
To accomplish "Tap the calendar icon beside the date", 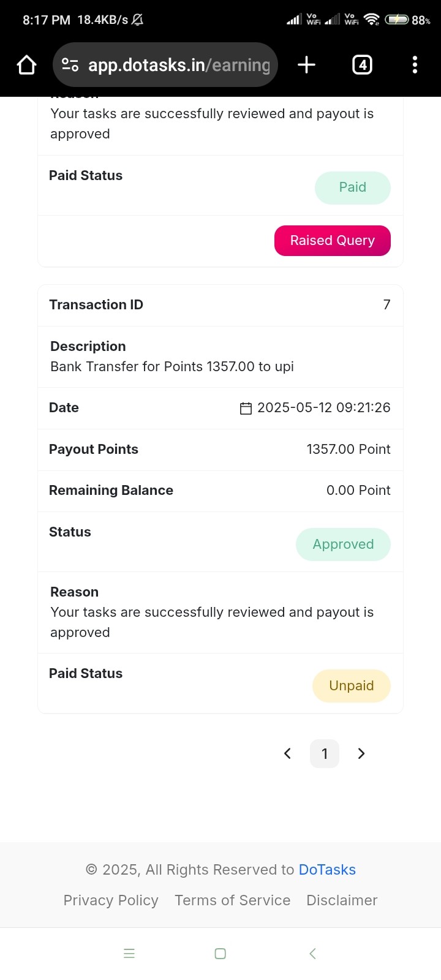I will coord(246,409).
